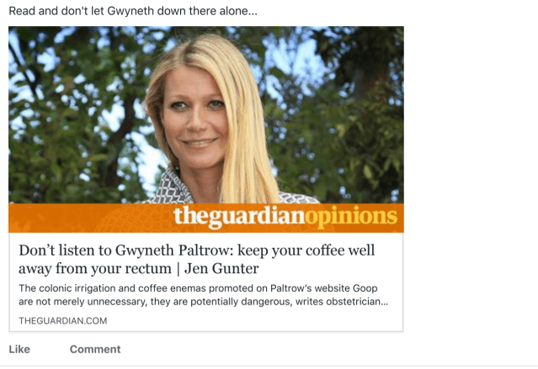Screen dimensions: 538x369
Task: Click the patterned shirt collar in the photo
Action: [173, 188]
